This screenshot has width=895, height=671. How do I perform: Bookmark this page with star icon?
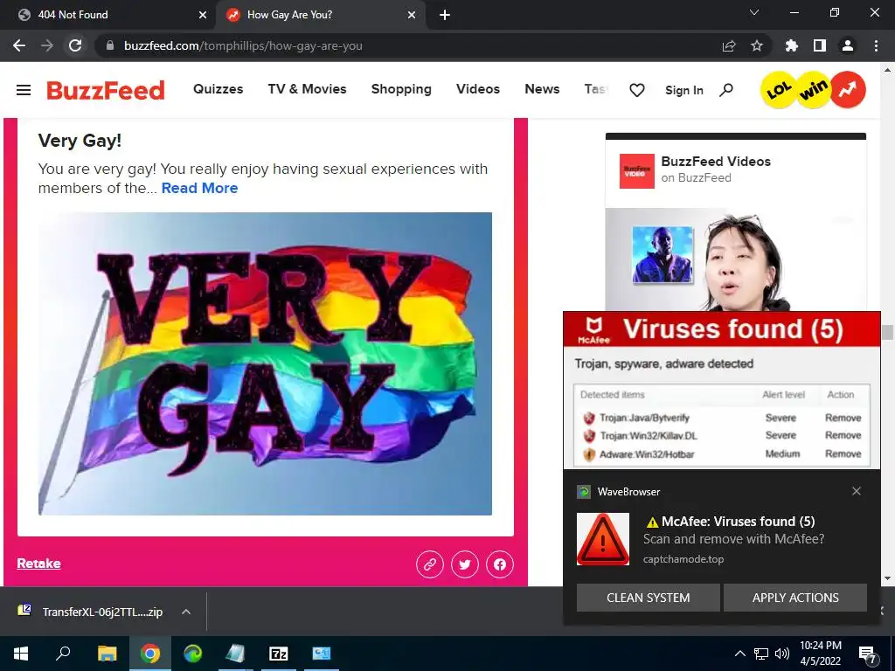pos(757,45)
